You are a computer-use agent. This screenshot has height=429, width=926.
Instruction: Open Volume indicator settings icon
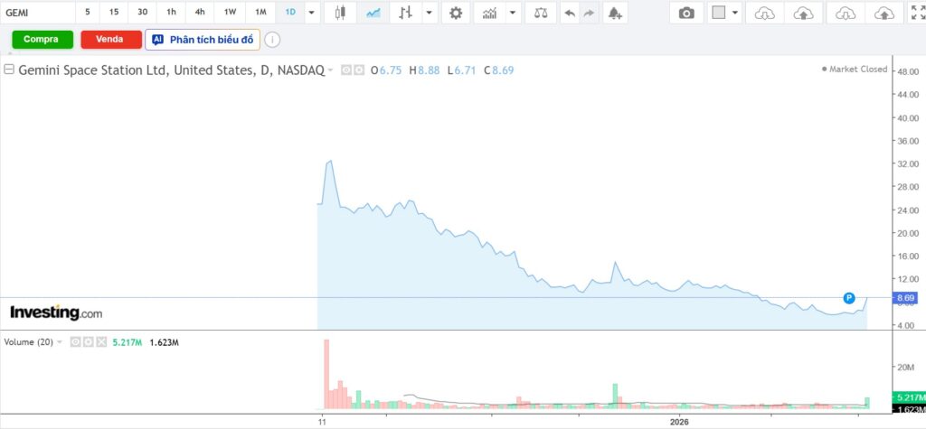88,342
